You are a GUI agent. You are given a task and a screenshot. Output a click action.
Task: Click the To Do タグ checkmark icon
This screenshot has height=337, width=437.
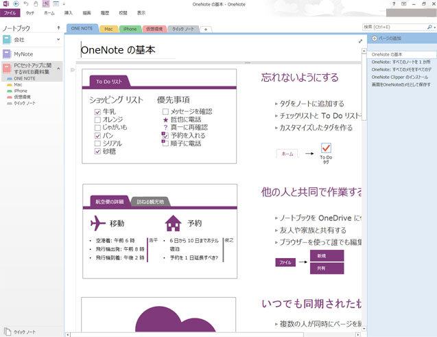pos(326,148)
